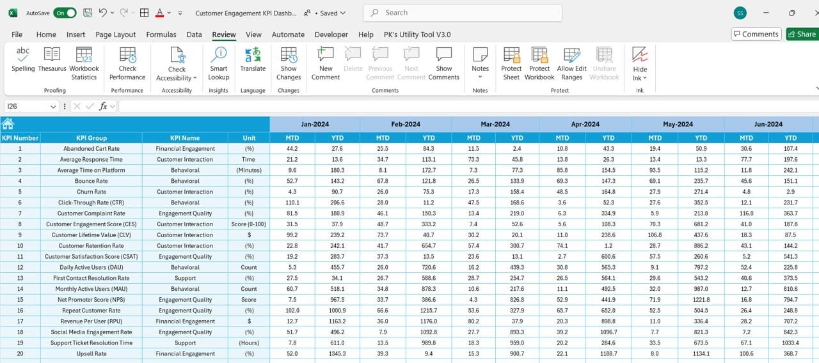The image size is (819, 363).
Task: Click the Check Performance icon
Action: 127,63
